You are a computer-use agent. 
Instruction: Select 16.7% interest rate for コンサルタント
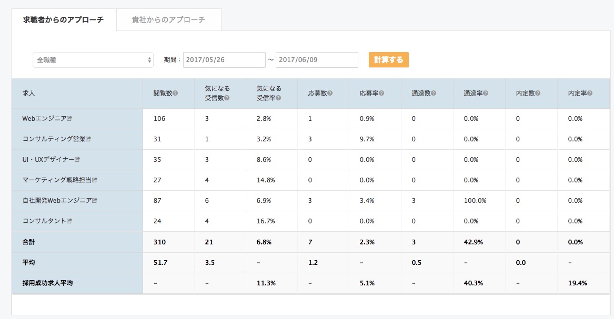point(266,221)
